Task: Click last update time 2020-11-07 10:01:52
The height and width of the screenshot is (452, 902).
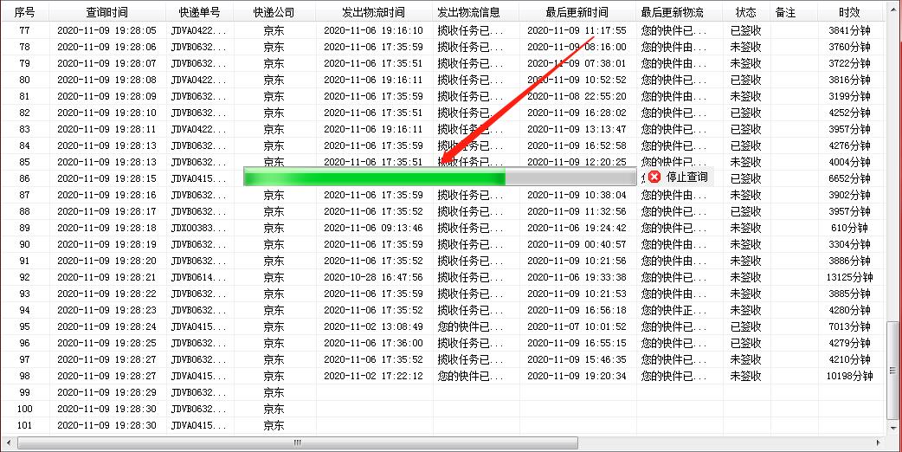Action: [577, 327]
